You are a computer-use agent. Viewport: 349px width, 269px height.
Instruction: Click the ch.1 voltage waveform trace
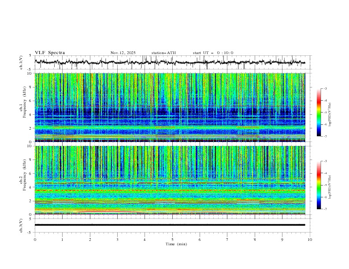pyautogui.click(x=170, y=62)
